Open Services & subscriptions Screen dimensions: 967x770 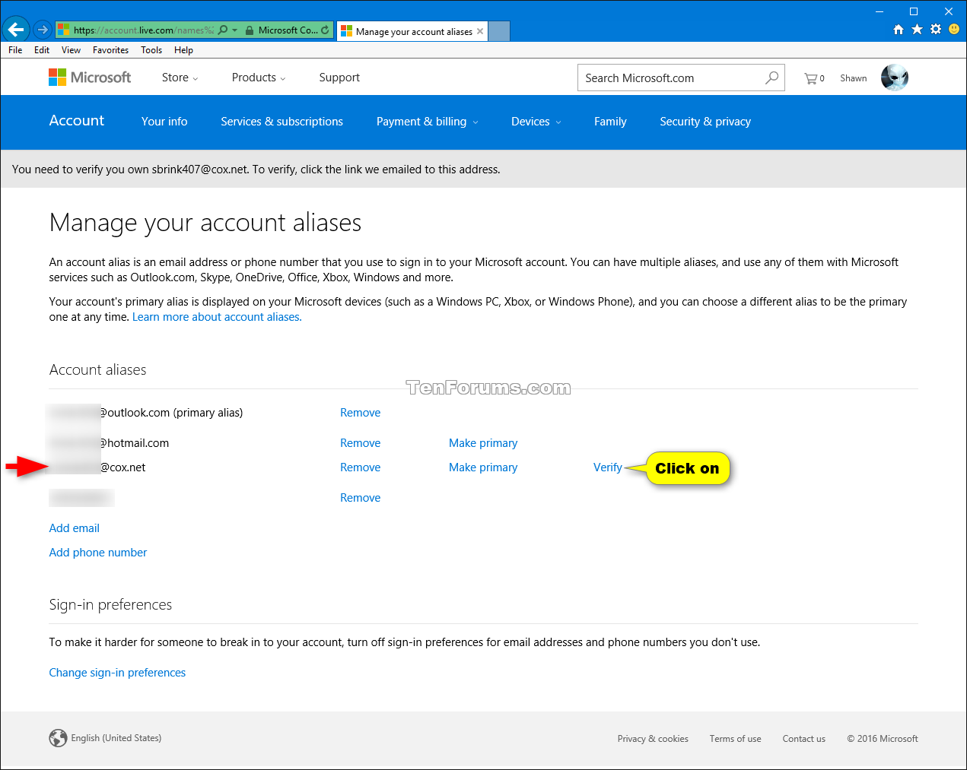(282, 122)
